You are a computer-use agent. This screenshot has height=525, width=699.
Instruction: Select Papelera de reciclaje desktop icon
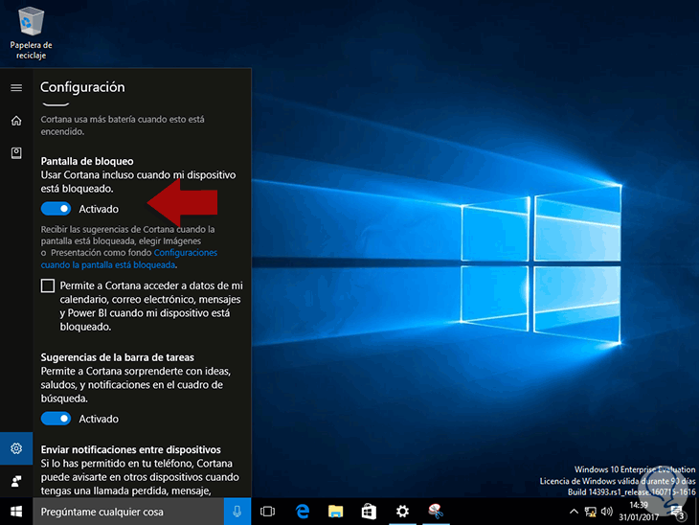coord(32,34)
